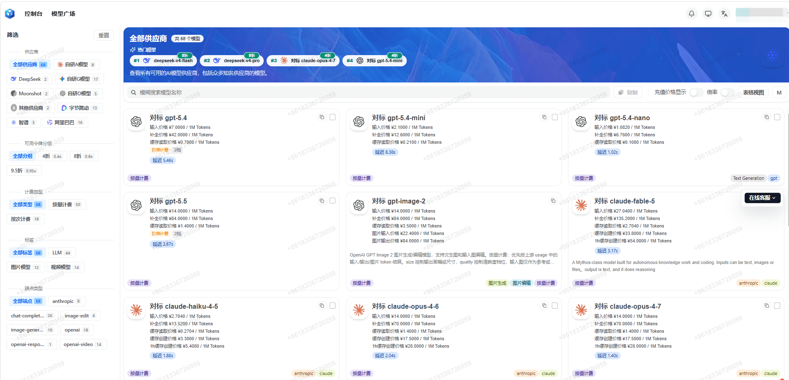Click the 图片编辑 tag on gpt-image-2 card
The image size is (789, 380).
[522, 283]
